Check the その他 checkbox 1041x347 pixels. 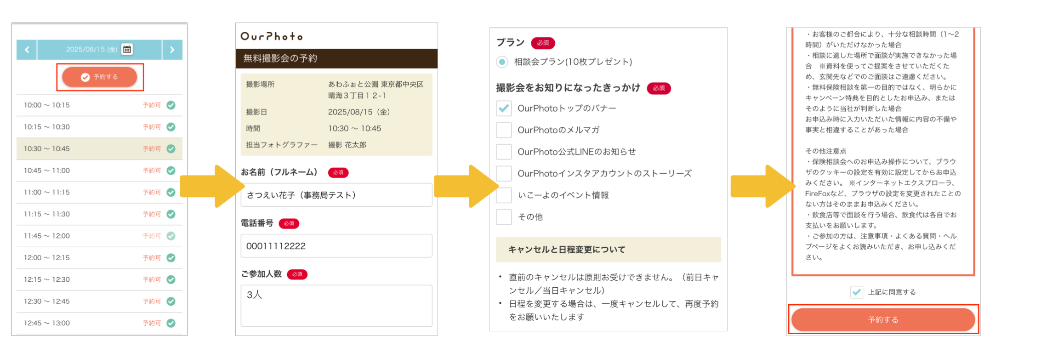pos(504,217)
